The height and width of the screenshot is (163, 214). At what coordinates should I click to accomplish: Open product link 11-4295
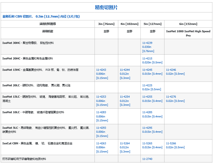(x=147, y=128)
